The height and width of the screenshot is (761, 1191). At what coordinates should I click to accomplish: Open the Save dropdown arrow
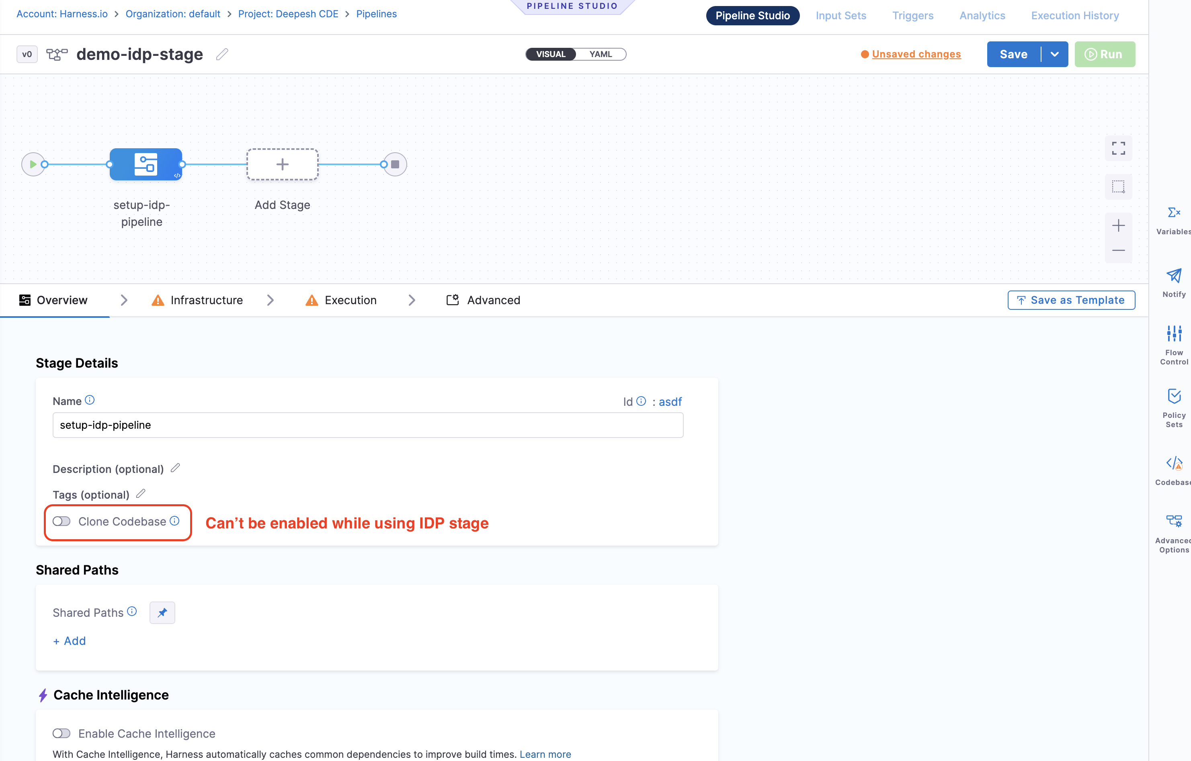click(x=1054, y=54)
